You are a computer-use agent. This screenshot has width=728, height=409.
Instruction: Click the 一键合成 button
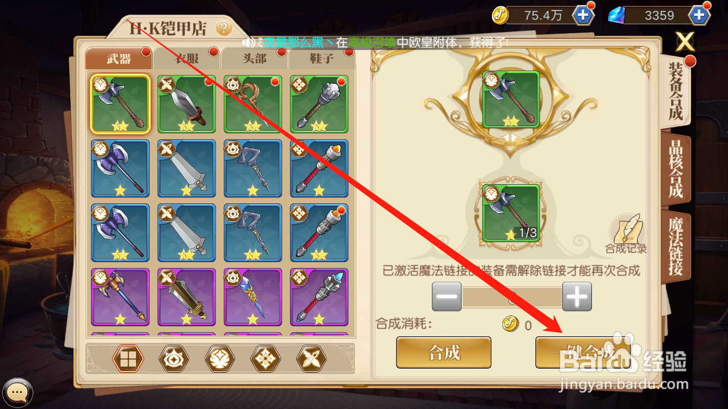tap(583, 352)
